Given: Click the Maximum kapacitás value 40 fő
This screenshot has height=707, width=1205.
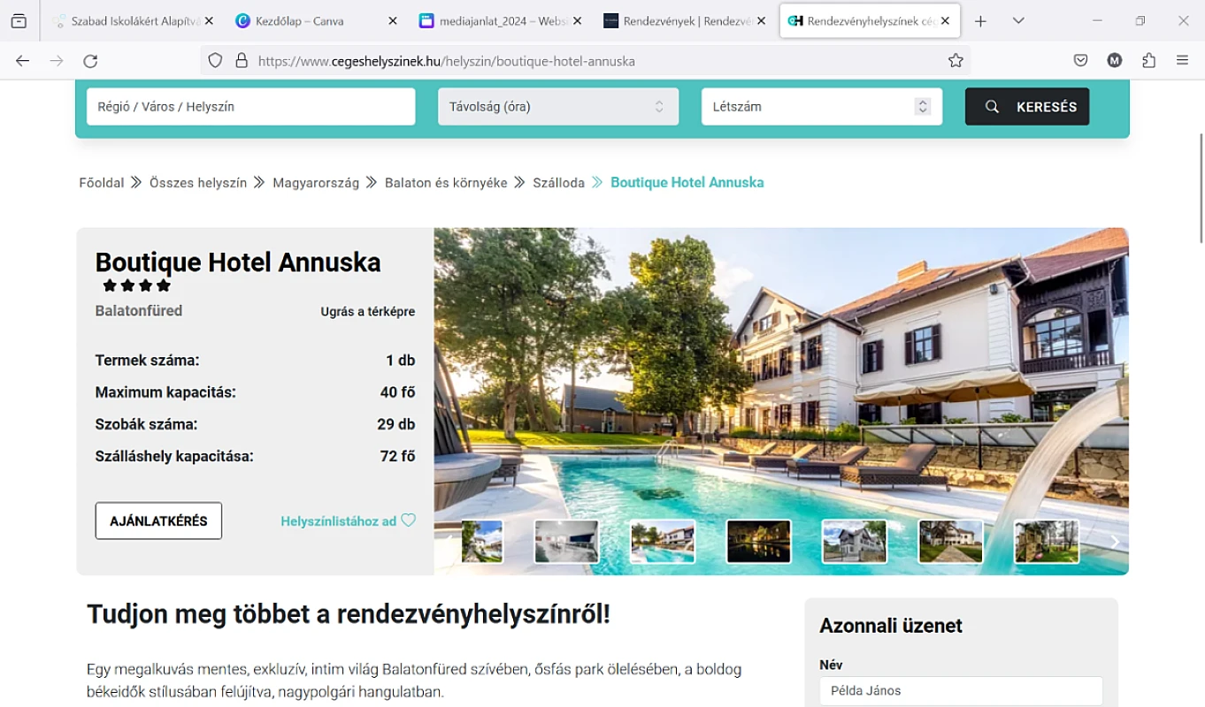Looking at the screenshot, I should click(397, 392).
